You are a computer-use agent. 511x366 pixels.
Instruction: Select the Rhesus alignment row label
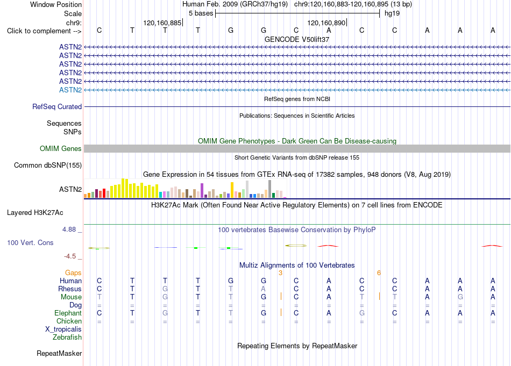click(70, 289)
